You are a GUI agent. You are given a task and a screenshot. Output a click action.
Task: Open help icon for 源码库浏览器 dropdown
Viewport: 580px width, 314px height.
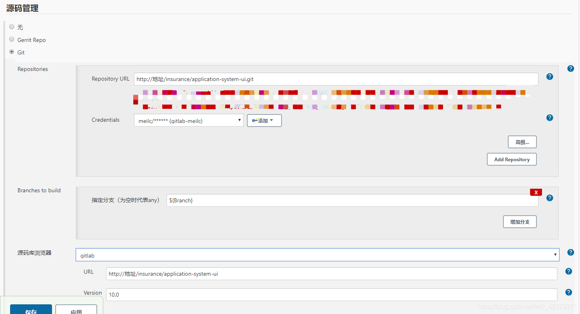570,252
